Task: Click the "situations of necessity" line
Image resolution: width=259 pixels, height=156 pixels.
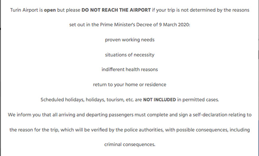Action: (129, 55)
